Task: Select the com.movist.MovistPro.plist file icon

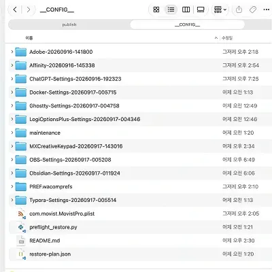Action: click(x=21, y=214)
